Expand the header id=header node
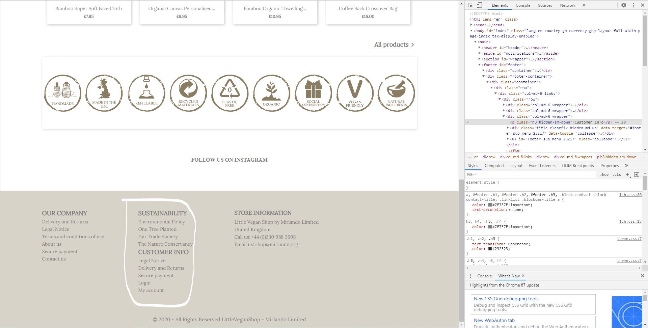 click(x=479, y=48)
